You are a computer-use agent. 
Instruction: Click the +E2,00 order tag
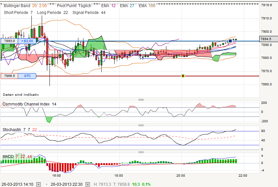[27, 41]
